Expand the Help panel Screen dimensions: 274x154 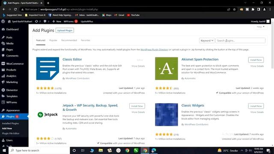click(261, 27)
